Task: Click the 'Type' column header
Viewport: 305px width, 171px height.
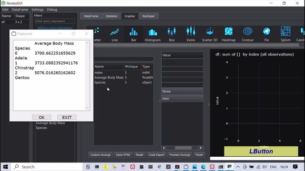Action: (147, 66)
